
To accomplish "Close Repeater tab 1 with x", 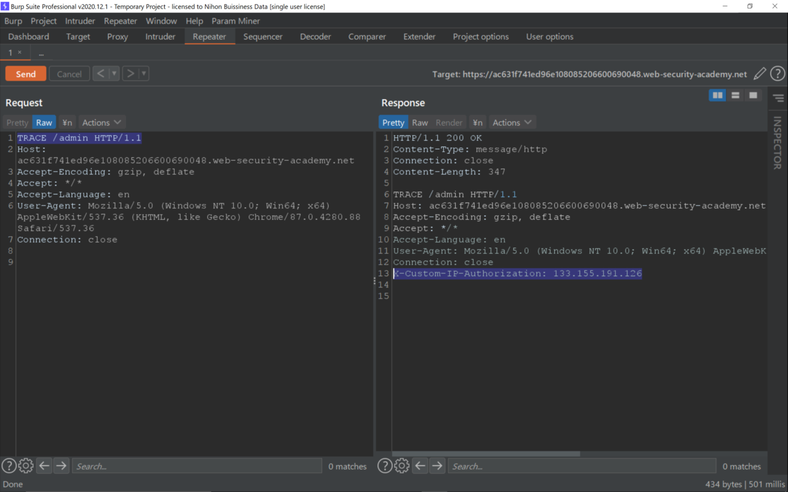I will [x=20, y=52].
